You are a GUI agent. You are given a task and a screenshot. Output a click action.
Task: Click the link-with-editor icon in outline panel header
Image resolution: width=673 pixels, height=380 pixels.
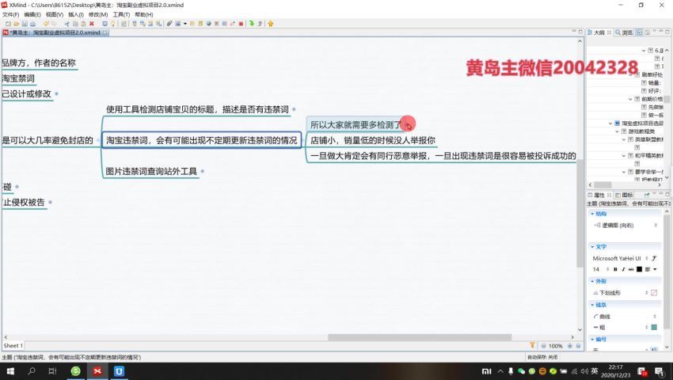click(x=639, y=32)
